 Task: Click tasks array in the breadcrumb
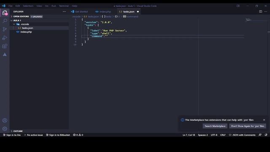107,16
